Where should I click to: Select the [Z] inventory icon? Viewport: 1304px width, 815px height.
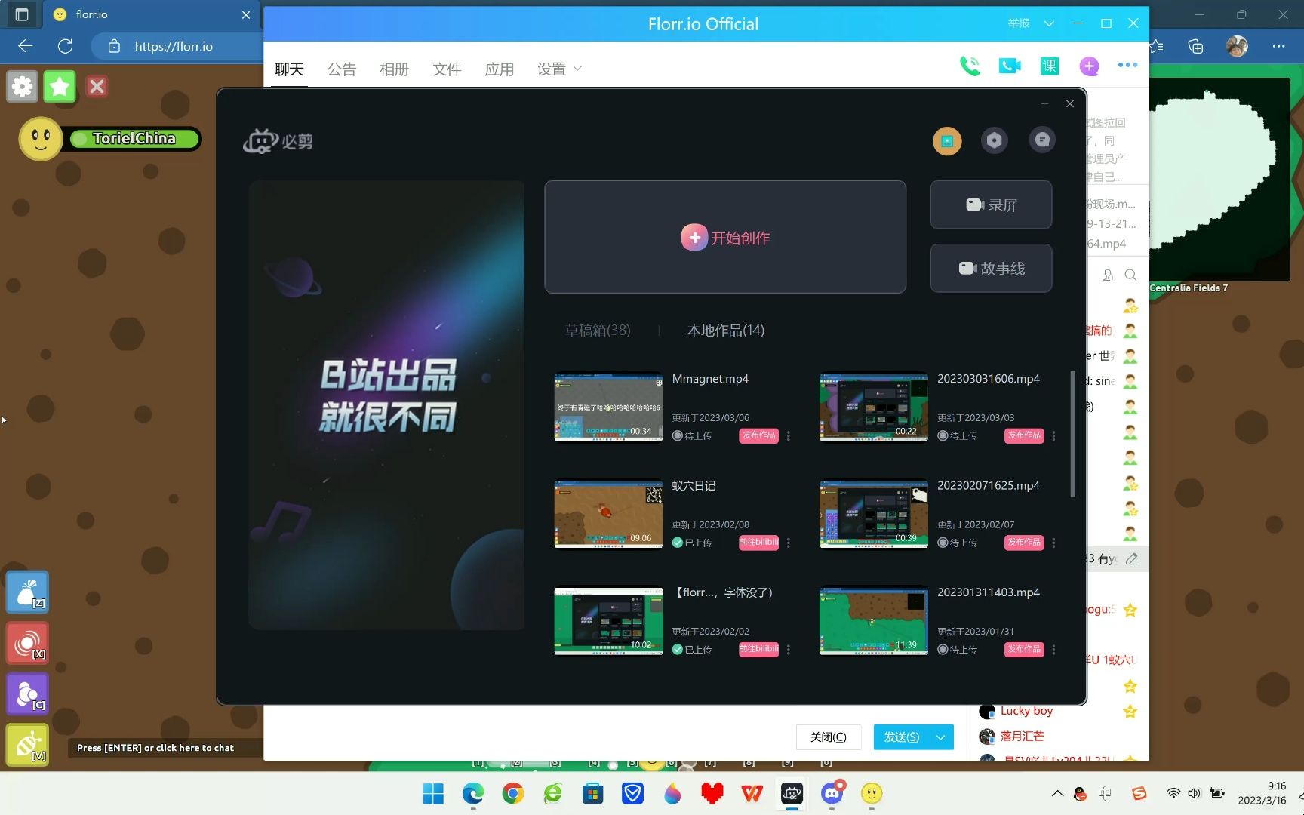[28, 592]
